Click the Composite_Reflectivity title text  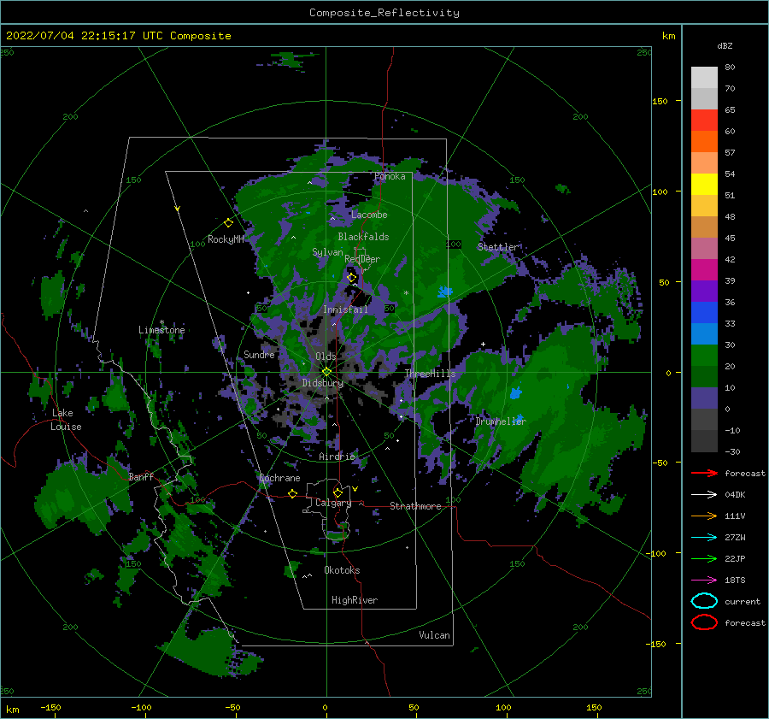[x=384, y=13]
